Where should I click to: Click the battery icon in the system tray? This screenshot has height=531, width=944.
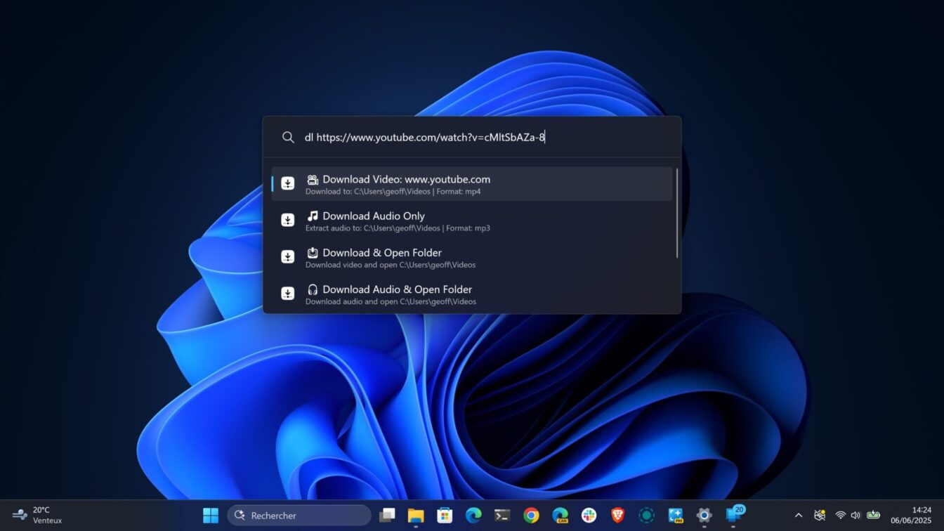[872, 515]
